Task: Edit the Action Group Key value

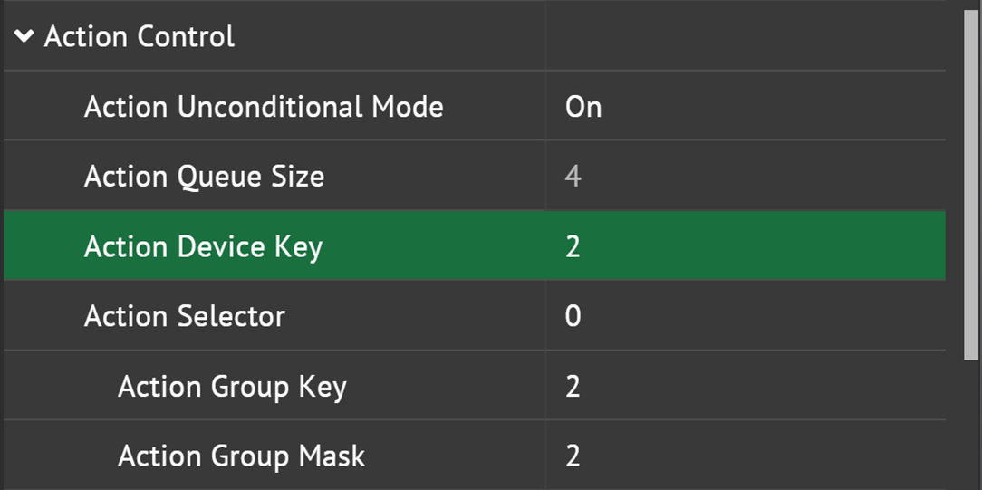Action: [x=573, y=387]
